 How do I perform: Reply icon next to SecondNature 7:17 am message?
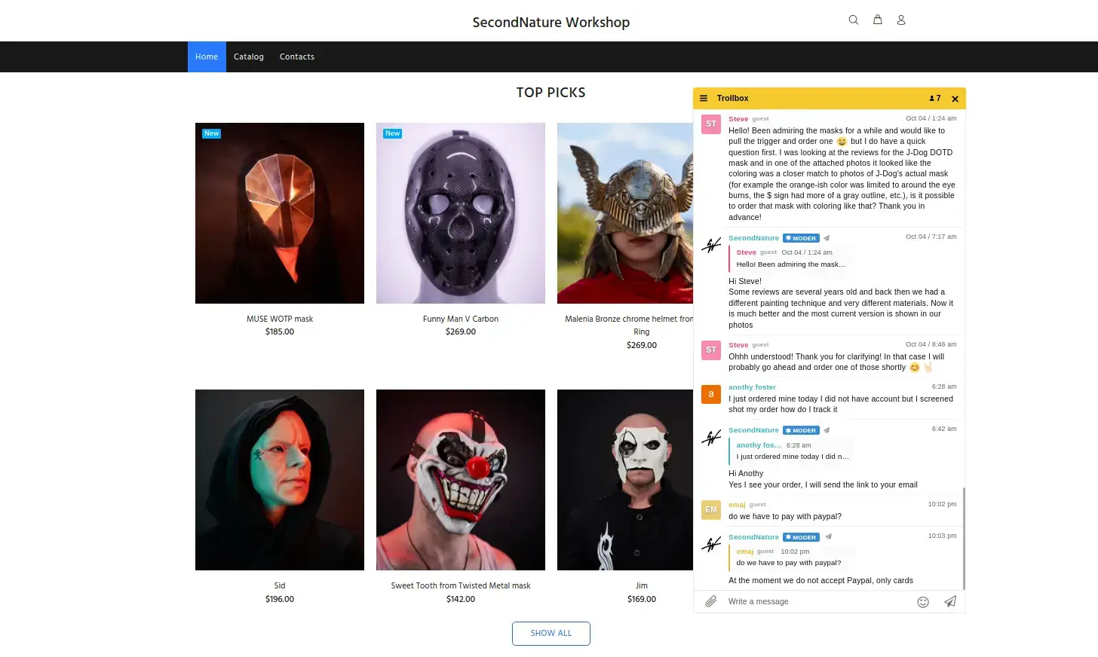point(827,238)
